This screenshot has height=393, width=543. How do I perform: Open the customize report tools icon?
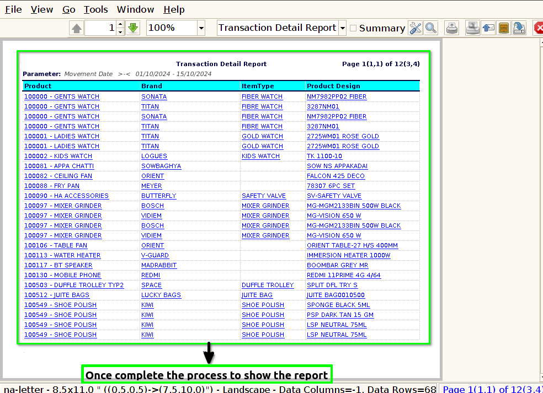[x=415, y=28]
